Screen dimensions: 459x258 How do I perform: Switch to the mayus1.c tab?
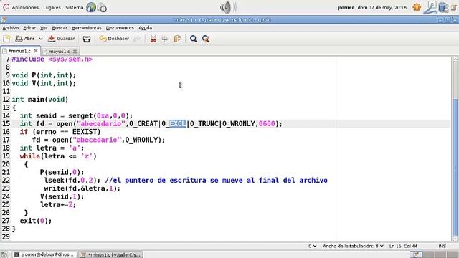(59, 51)
